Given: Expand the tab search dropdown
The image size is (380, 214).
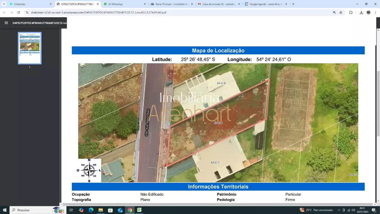Looking at the screenshot, I should (4, 4).
